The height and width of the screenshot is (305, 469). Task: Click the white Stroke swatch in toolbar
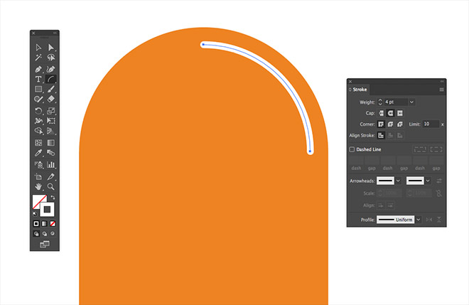pos(48,209)
